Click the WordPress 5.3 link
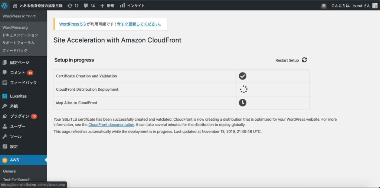 (x=72, y=24)
